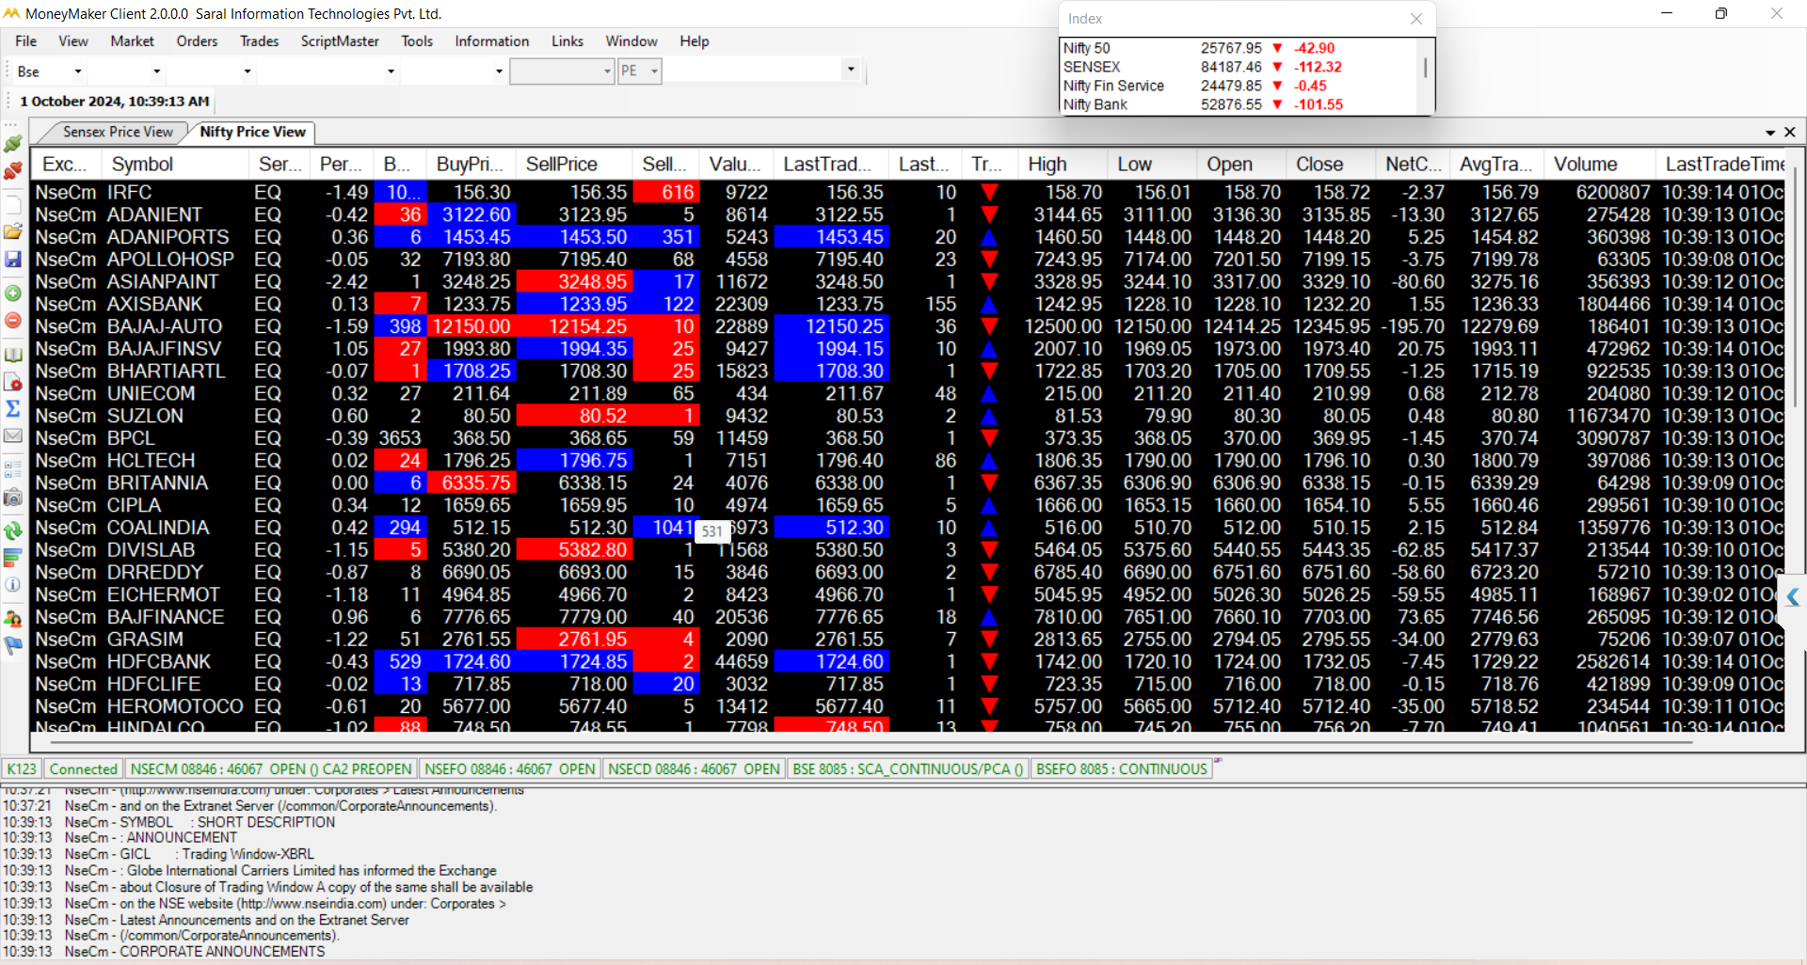1807x965 pixels.
Task: Select the HDFCBANK row symbol
Action: coord(158,662)
